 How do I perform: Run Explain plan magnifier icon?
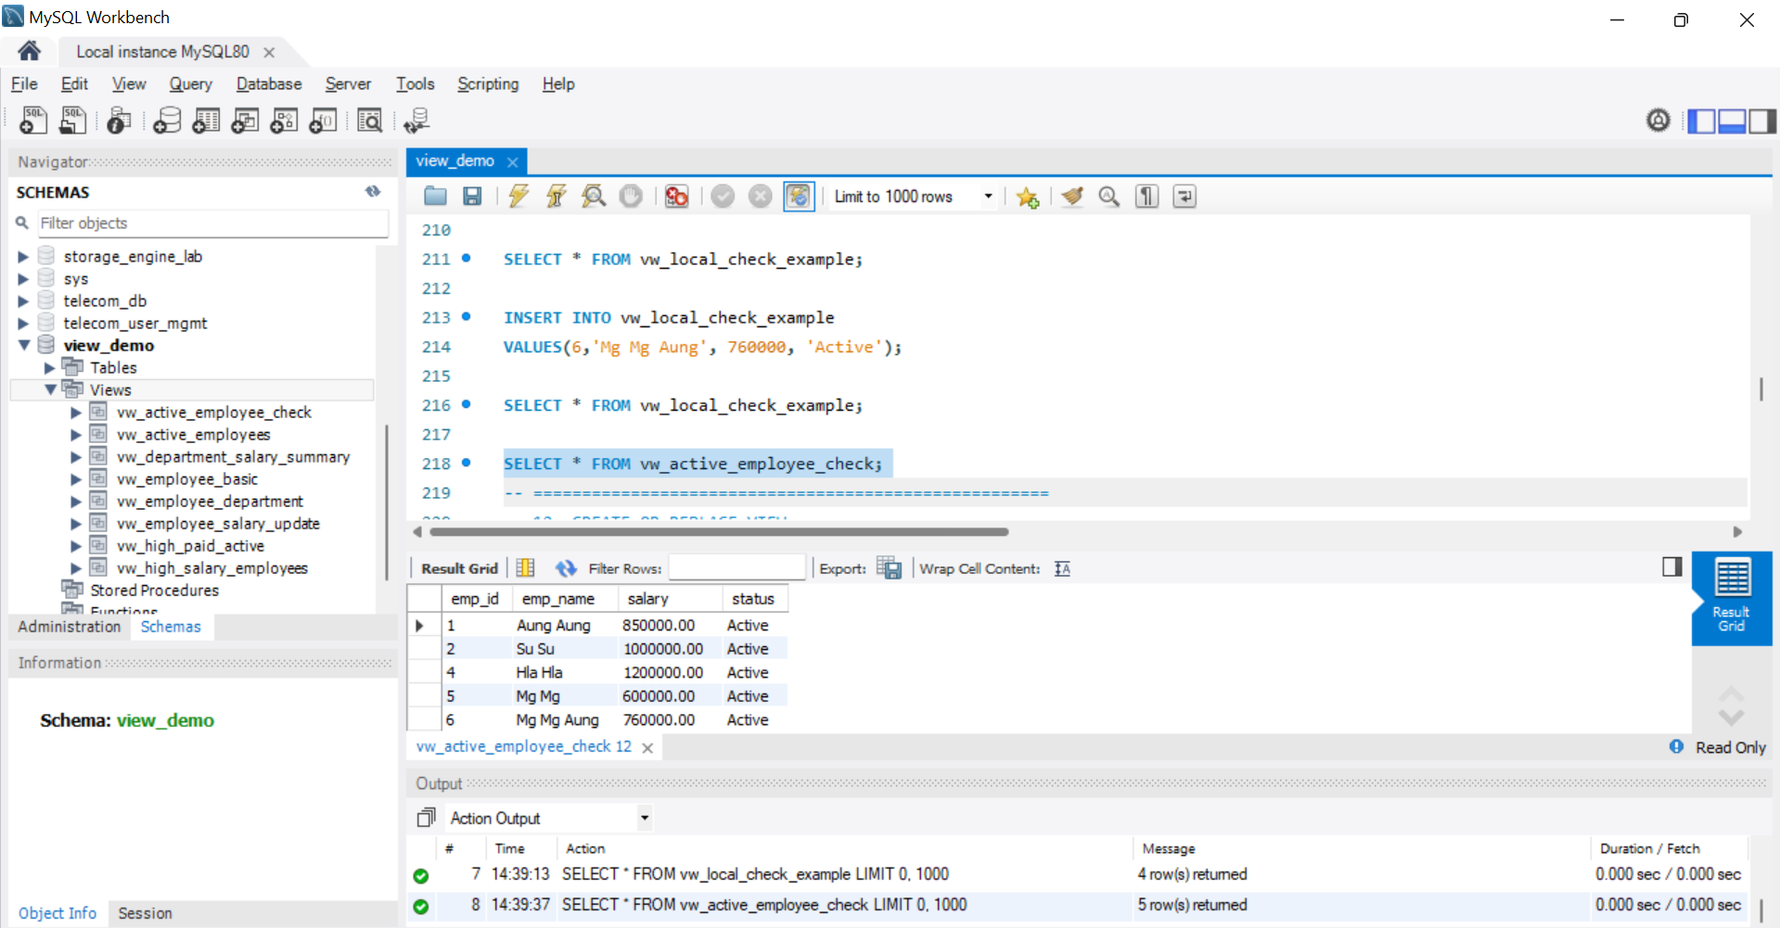pos(594,196)
